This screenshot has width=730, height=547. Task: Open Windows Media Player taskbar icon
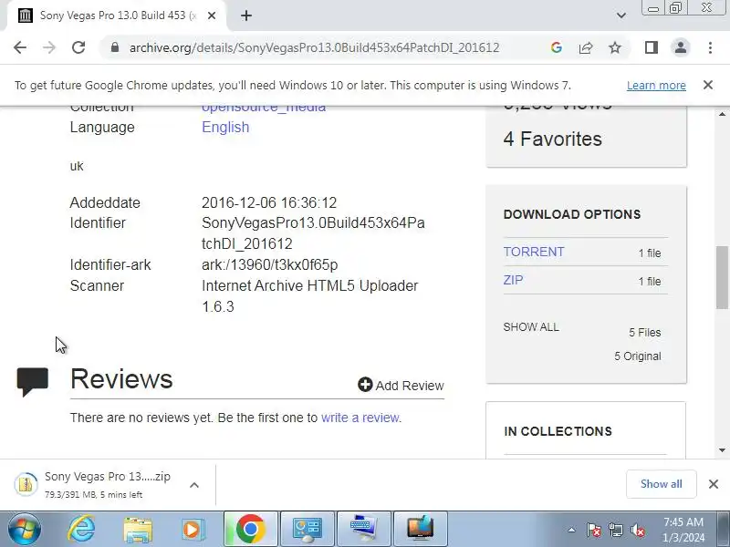[193, 530]
